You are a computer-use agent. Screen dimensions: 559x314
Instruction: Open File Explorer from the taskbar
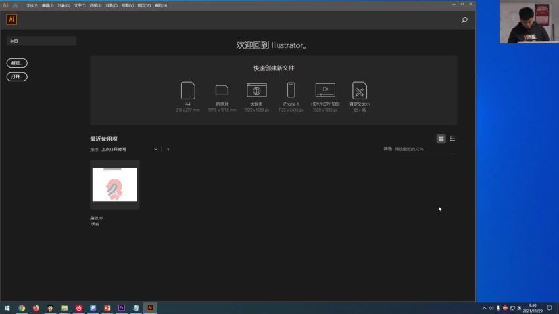point(64,308)
